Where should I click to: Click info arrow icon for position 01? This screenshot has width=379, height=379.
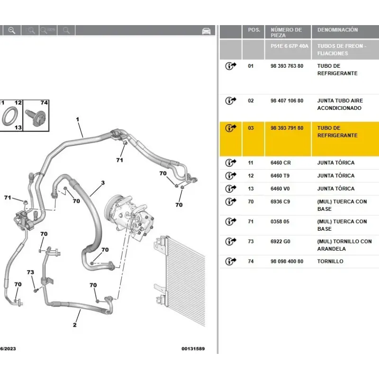click(x=231, y=66)
